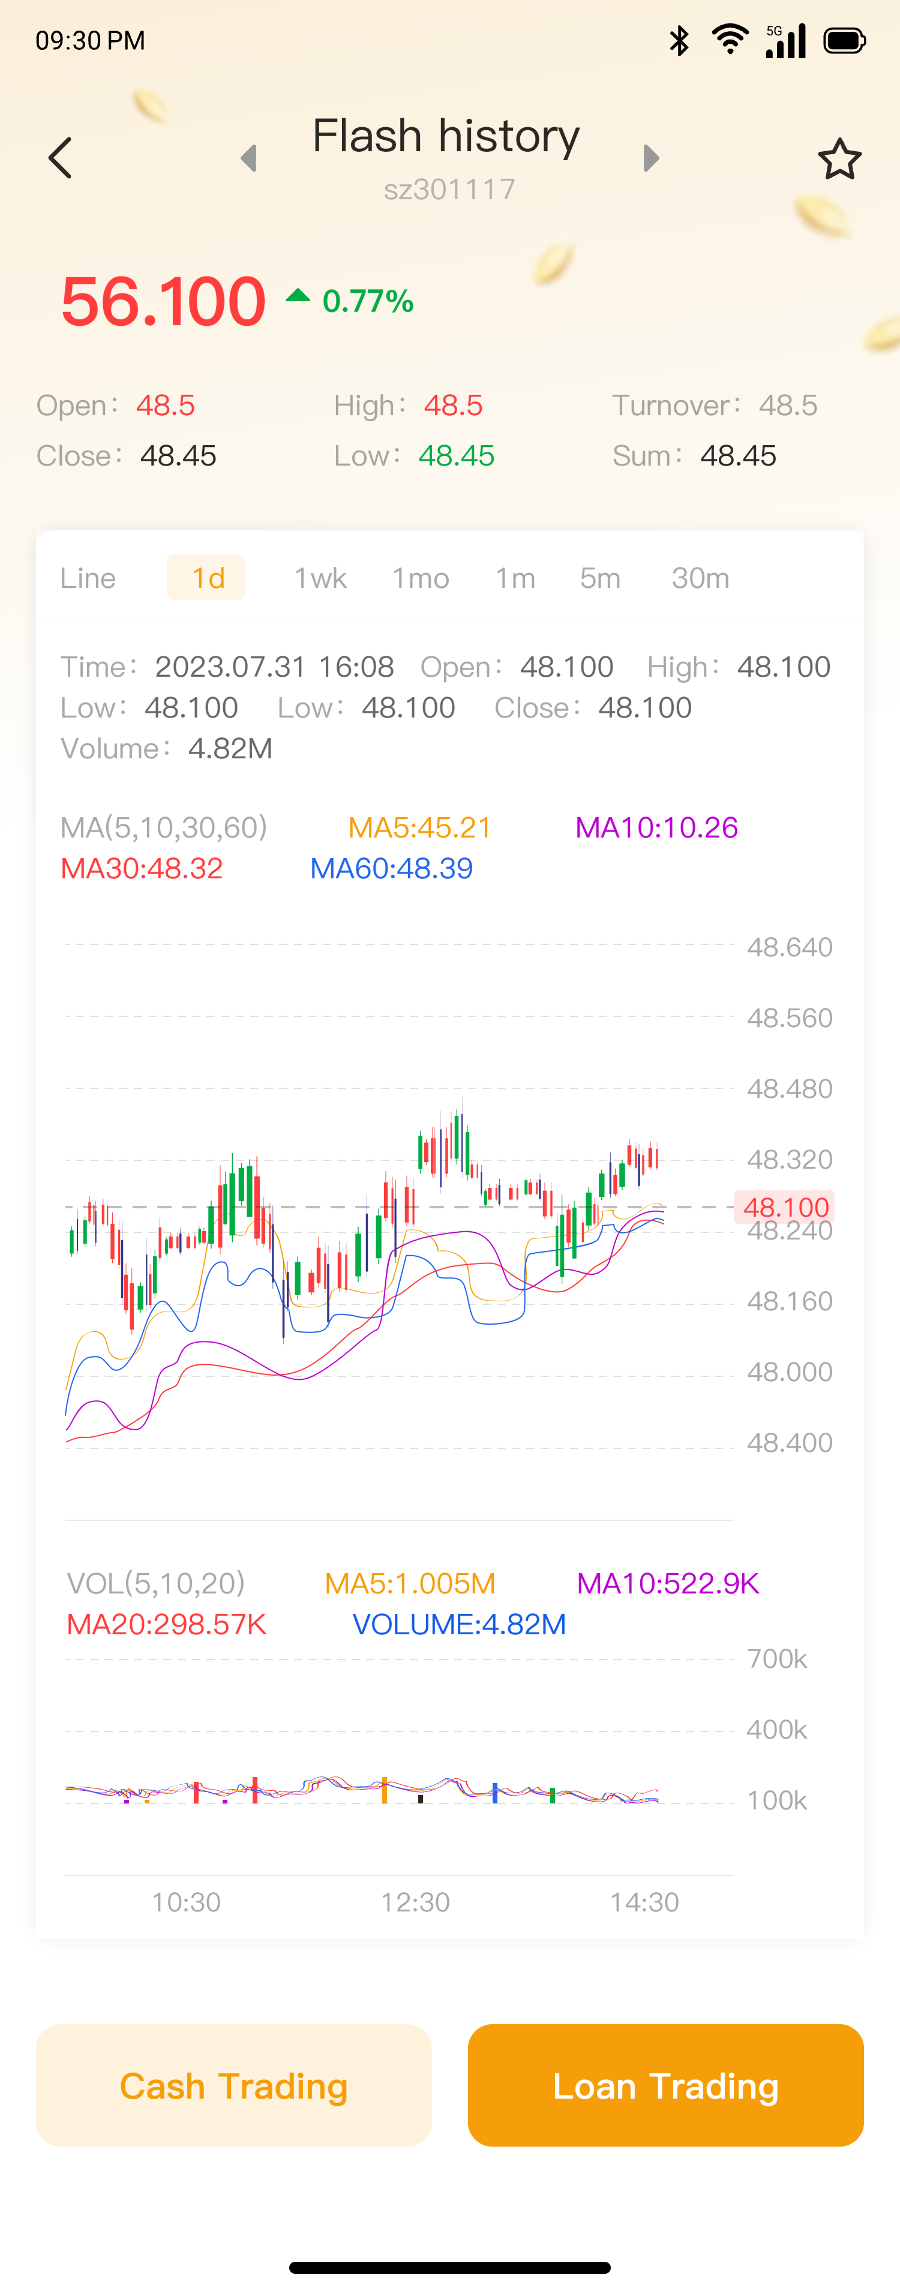The height and width of the screenshot is (2293, 900).
Task: Tap the 48.100 current price marker
Action: [784, 1207]
